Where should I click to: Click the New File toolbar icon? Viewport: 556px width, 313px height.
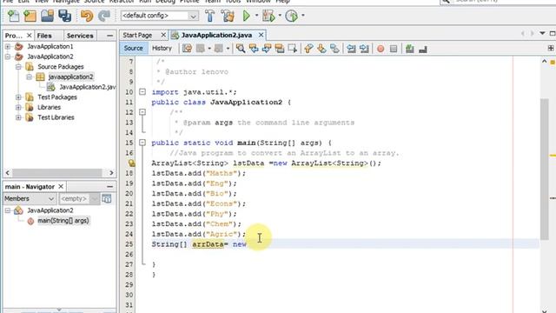click(x=13, y=16)
